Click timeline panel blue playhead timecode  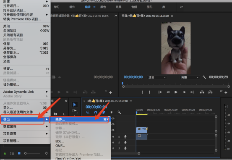click(x=96, y=107)
